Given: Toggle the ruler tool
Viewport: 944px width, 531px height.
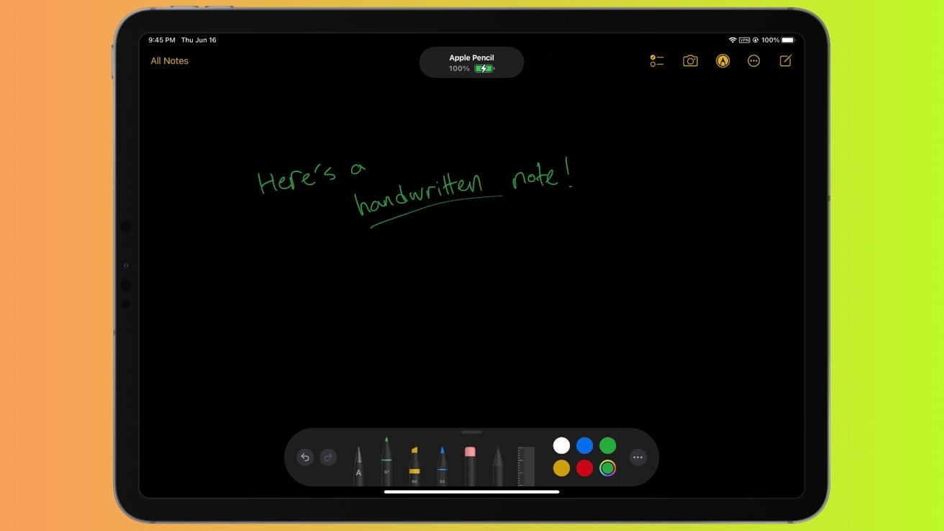Looking at the screenshot, I should tap(526, 466).
